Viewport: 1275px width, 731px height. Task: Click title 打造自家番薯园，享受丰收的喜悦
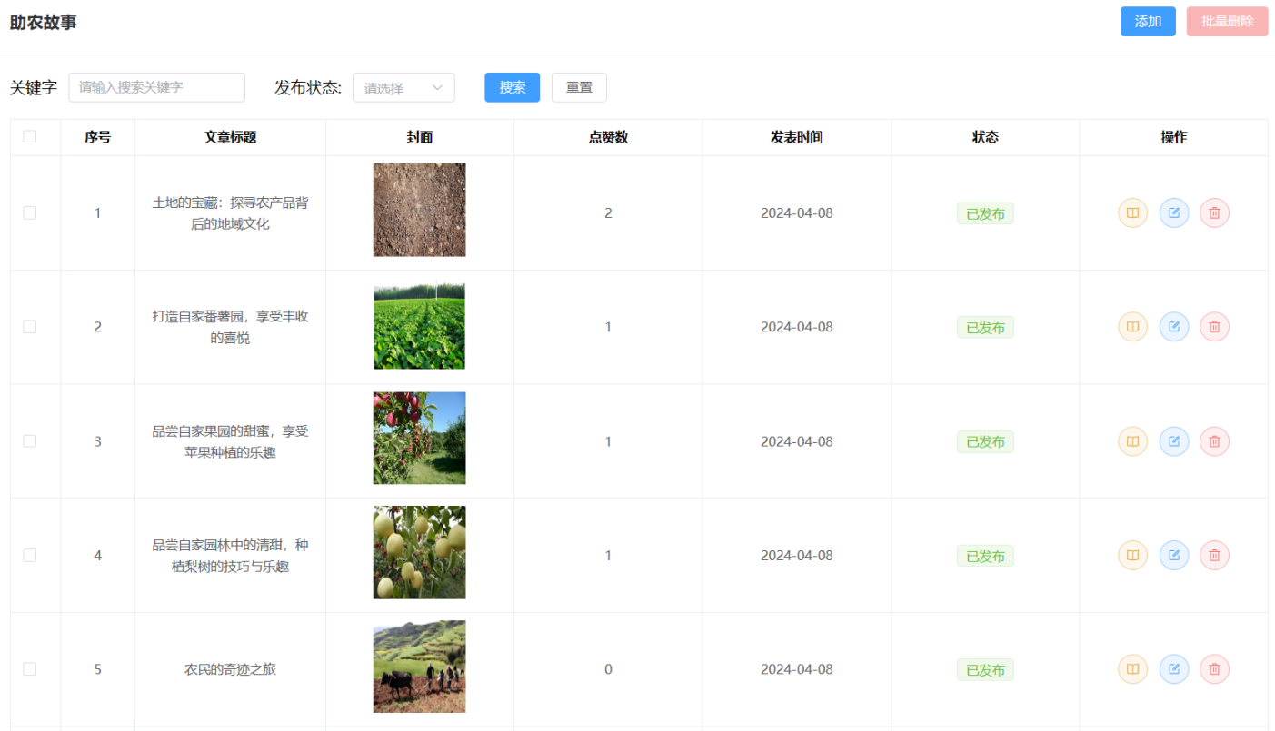click(x=230, y=327)
